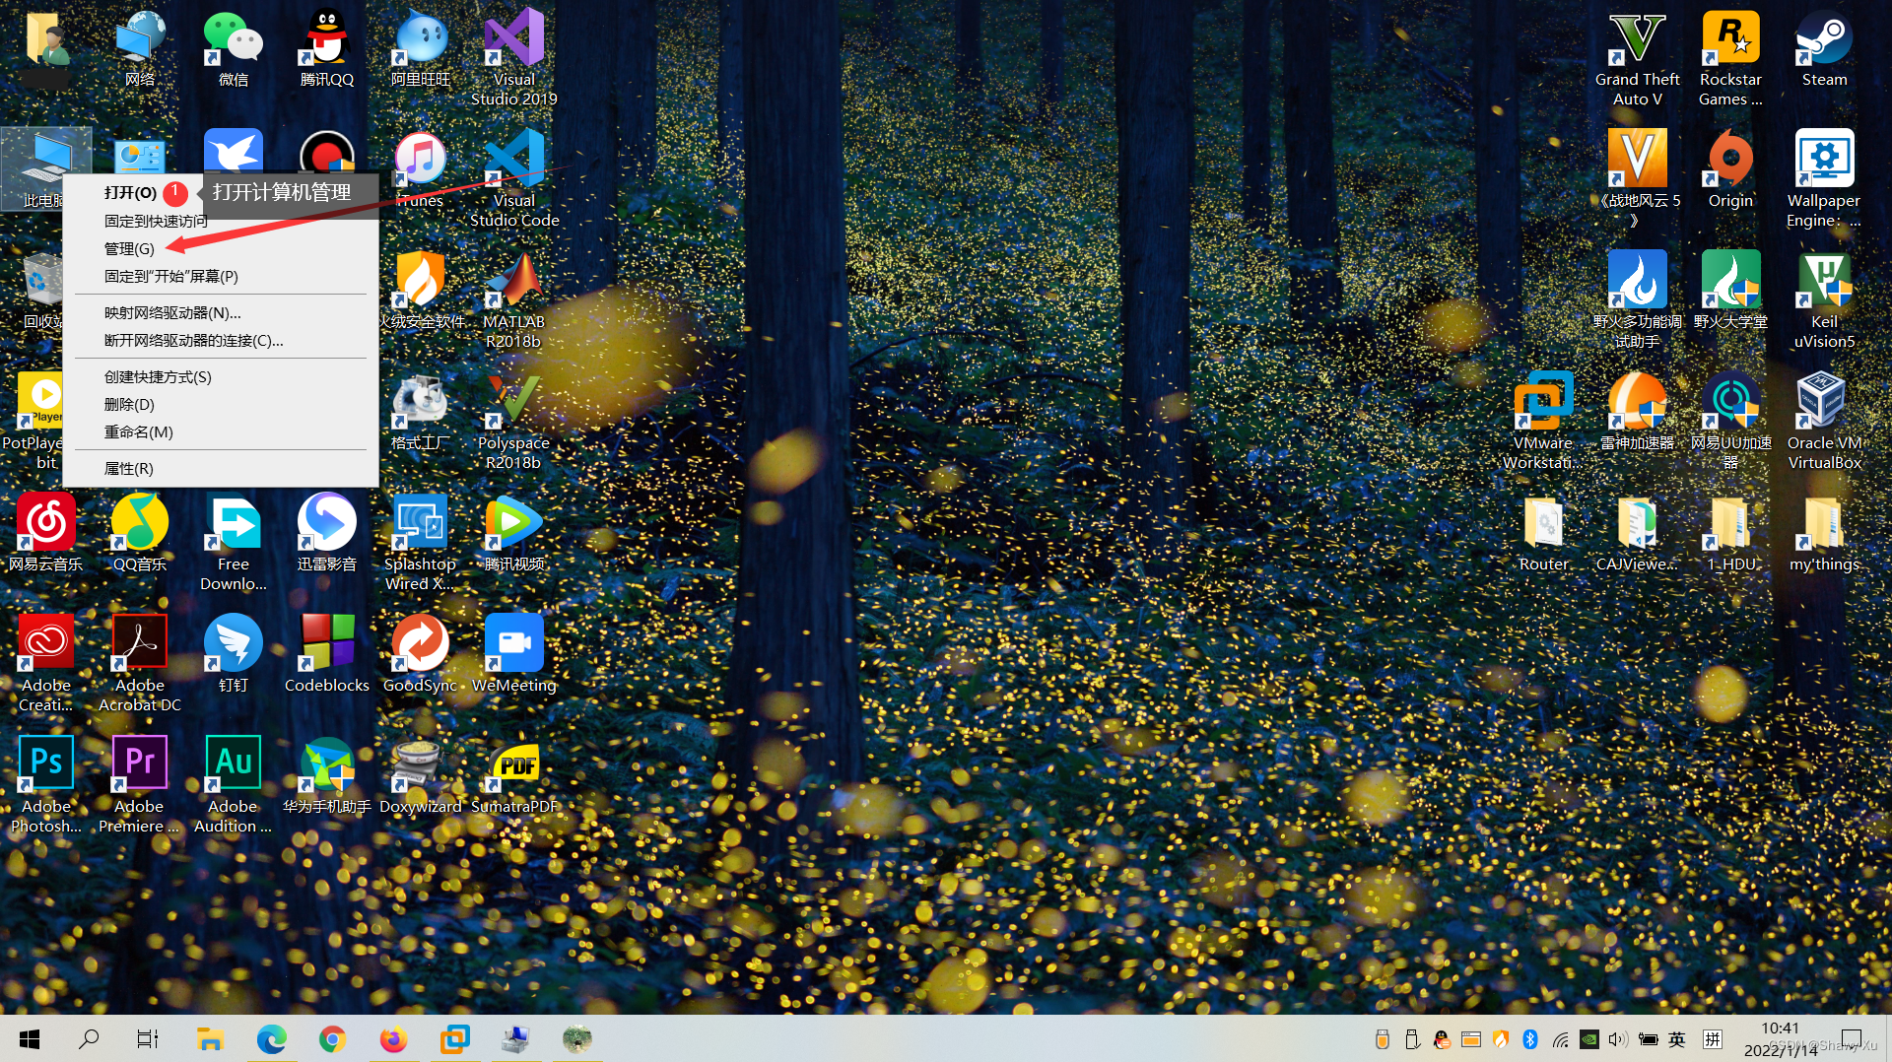Screen dimensions: 1892x1062
Task: Open the Steam desktop icon
Action: click(x=1825, y=48)
